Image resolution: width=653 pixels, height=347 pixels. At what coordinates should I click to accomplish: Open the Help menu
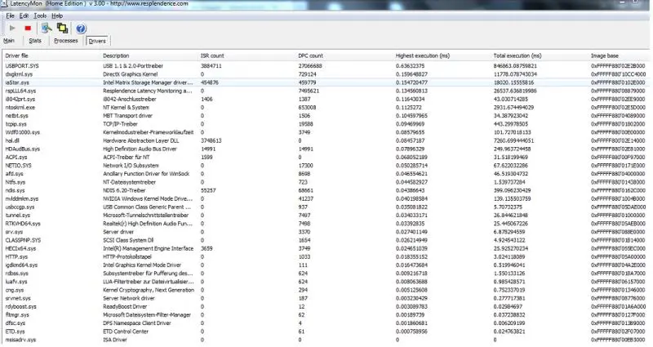tap(56, 16)
